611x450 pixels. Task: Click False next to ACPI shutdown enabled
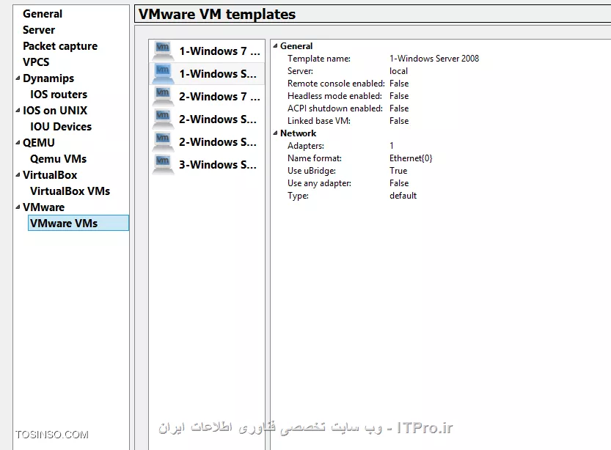coord(399,108)
